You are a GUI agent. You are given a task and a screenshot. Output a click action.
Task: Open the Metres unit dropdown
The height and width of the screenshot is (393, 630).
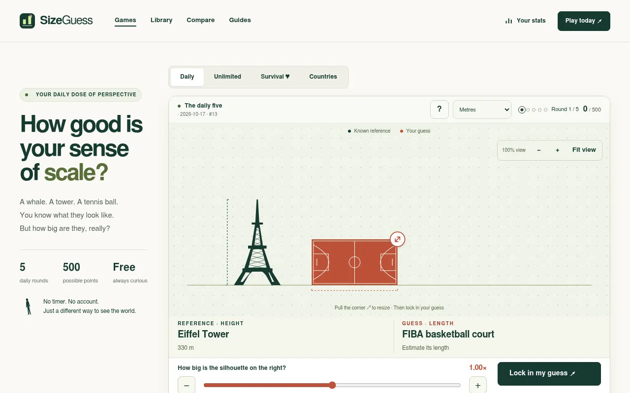coord(482,110)
